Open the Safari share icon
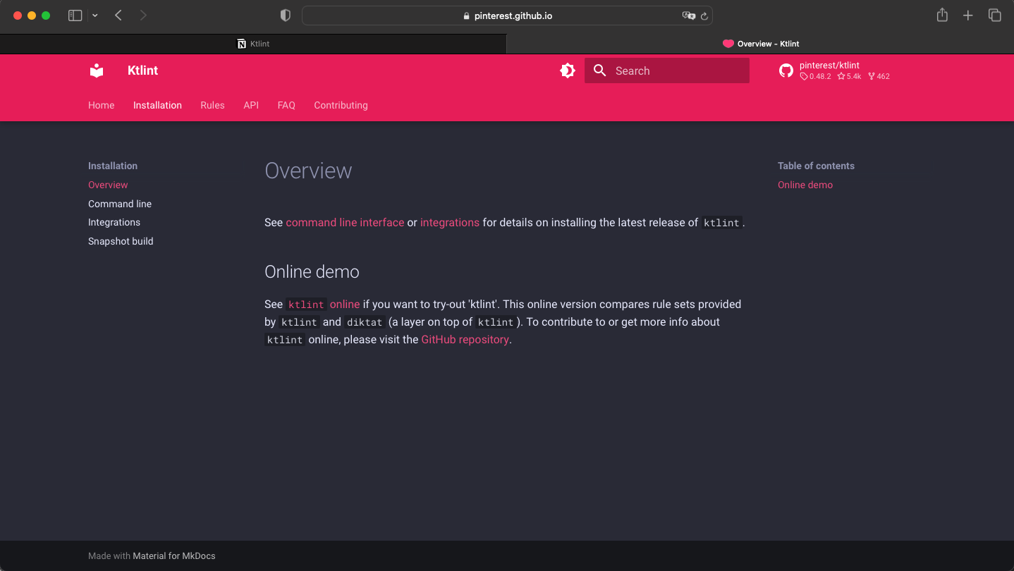The image size is (1014, 571). click(942, 15)
